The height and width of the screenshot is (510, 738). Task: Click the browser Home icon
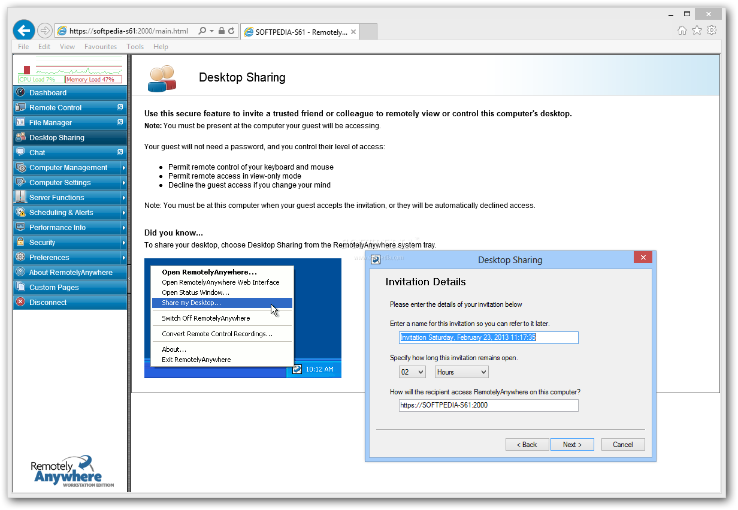682,31
